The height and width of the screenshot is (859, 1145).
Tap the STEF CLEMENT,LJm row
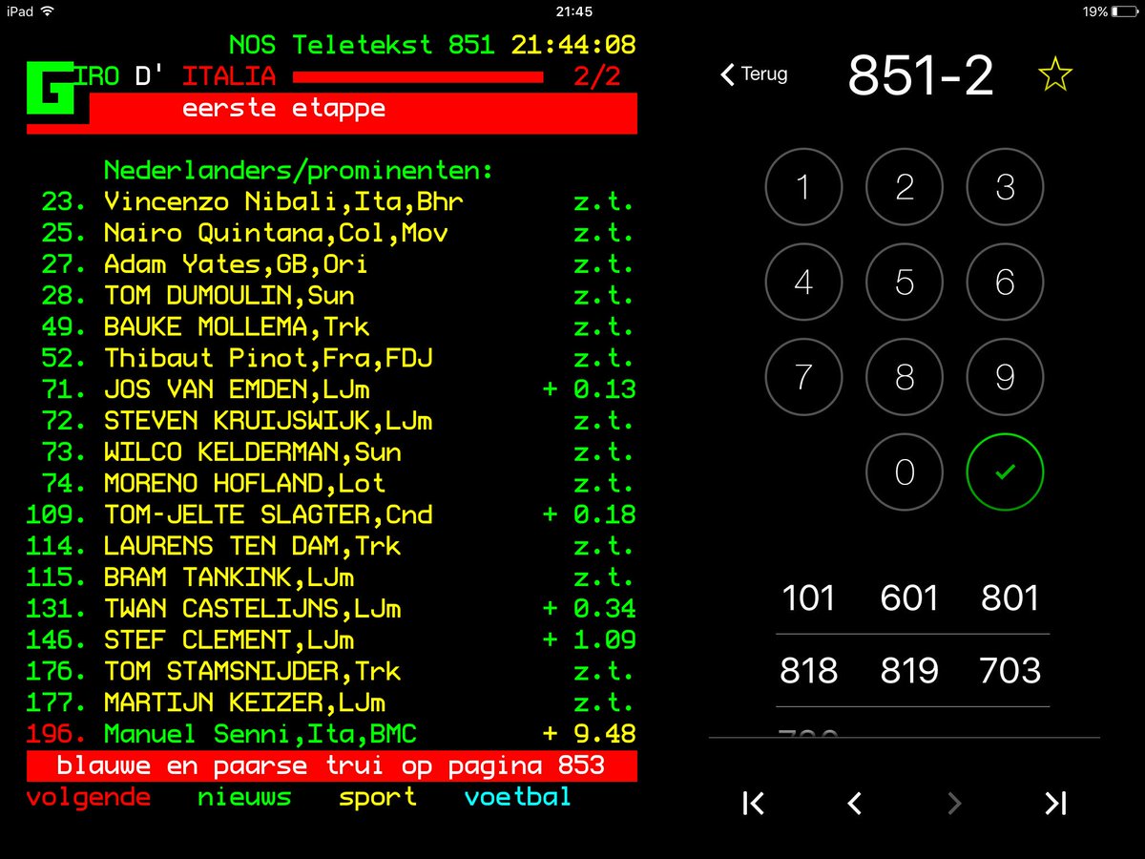[331, 639]
